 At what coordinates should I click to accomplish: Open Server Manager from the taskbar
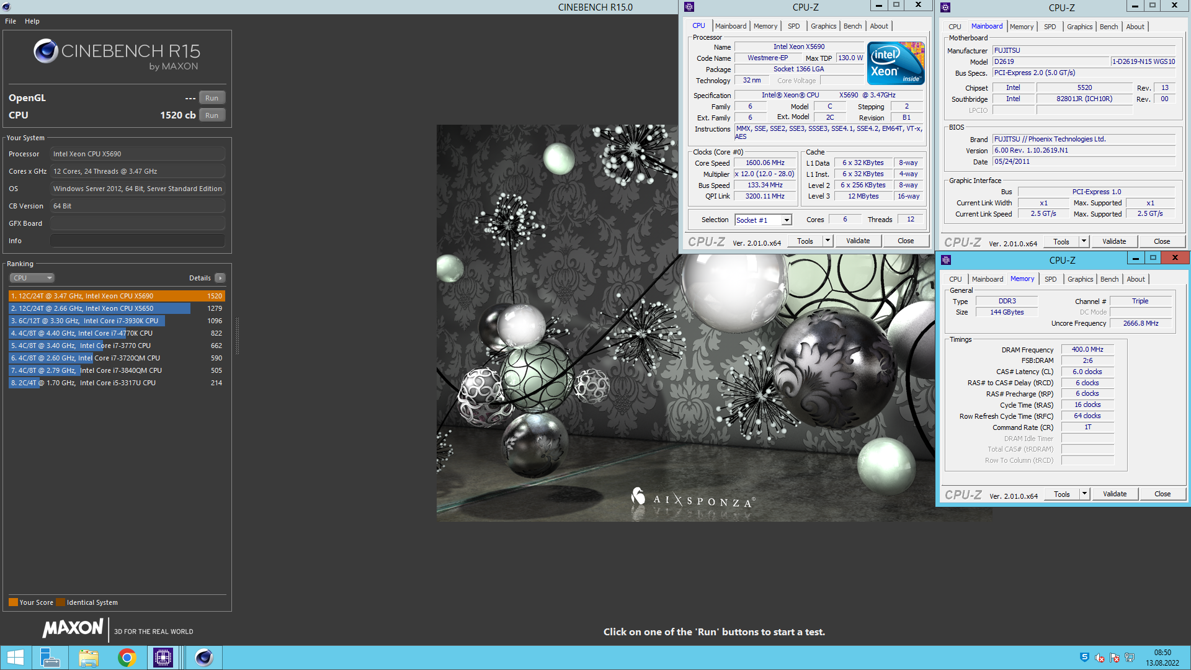coord(50,658)
